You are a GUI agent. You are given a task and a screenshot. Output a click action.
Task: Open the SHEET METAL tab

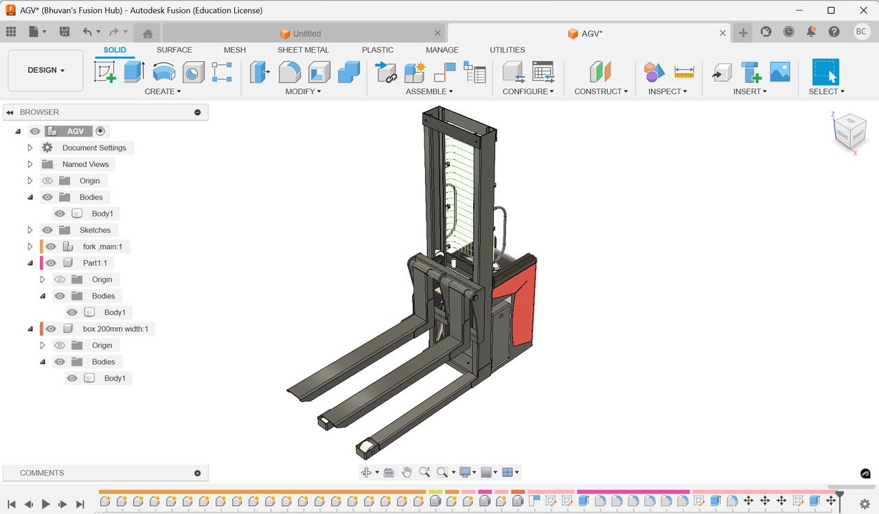[303, 50]
